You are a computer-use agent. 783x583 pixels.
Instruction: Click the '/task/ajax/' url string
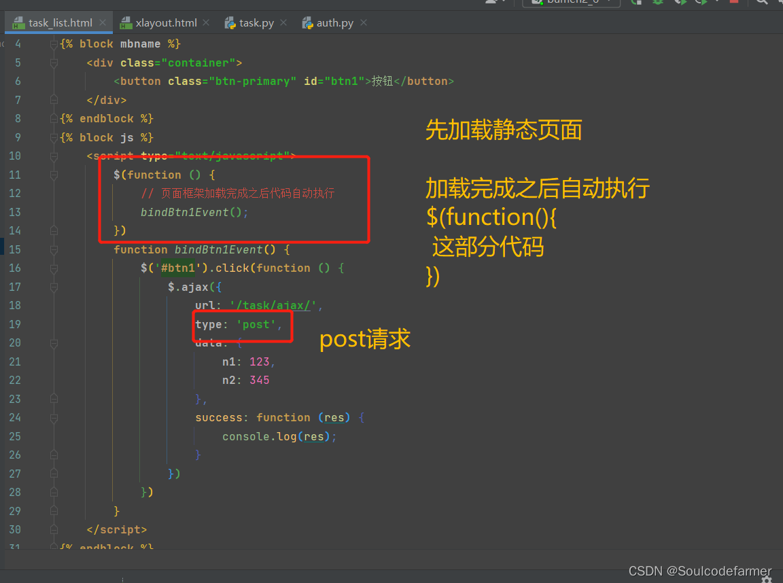[x=273, y=306]
